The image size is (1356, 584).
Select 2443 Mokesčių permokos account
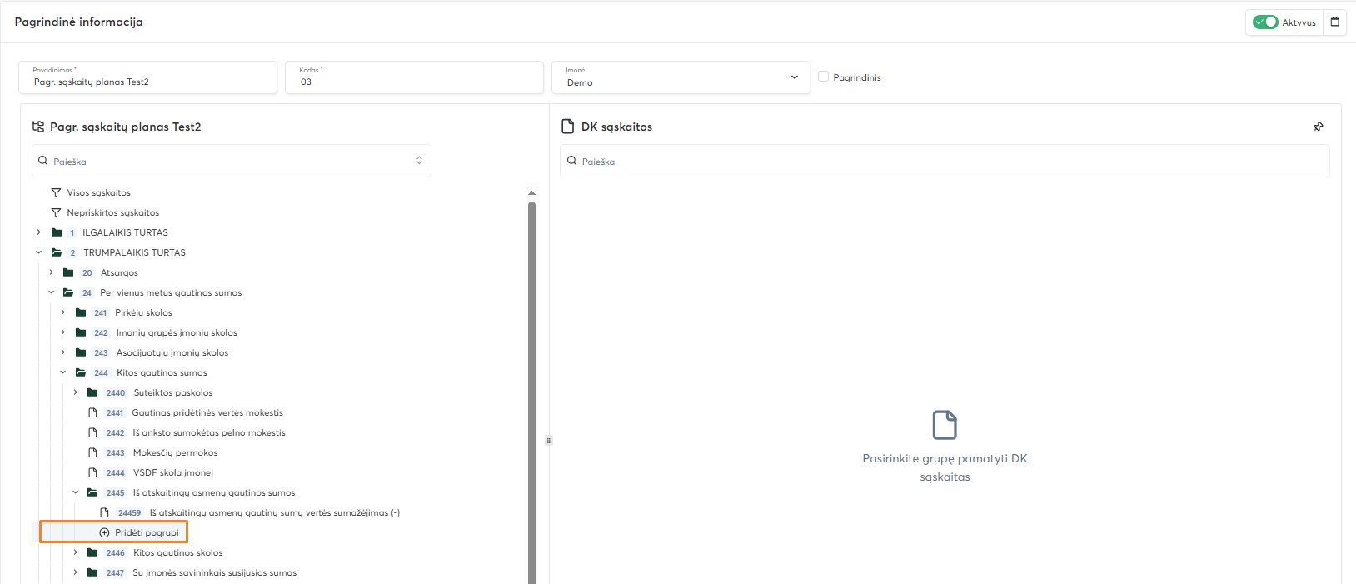pyautogui.click(x=175, y=452)
